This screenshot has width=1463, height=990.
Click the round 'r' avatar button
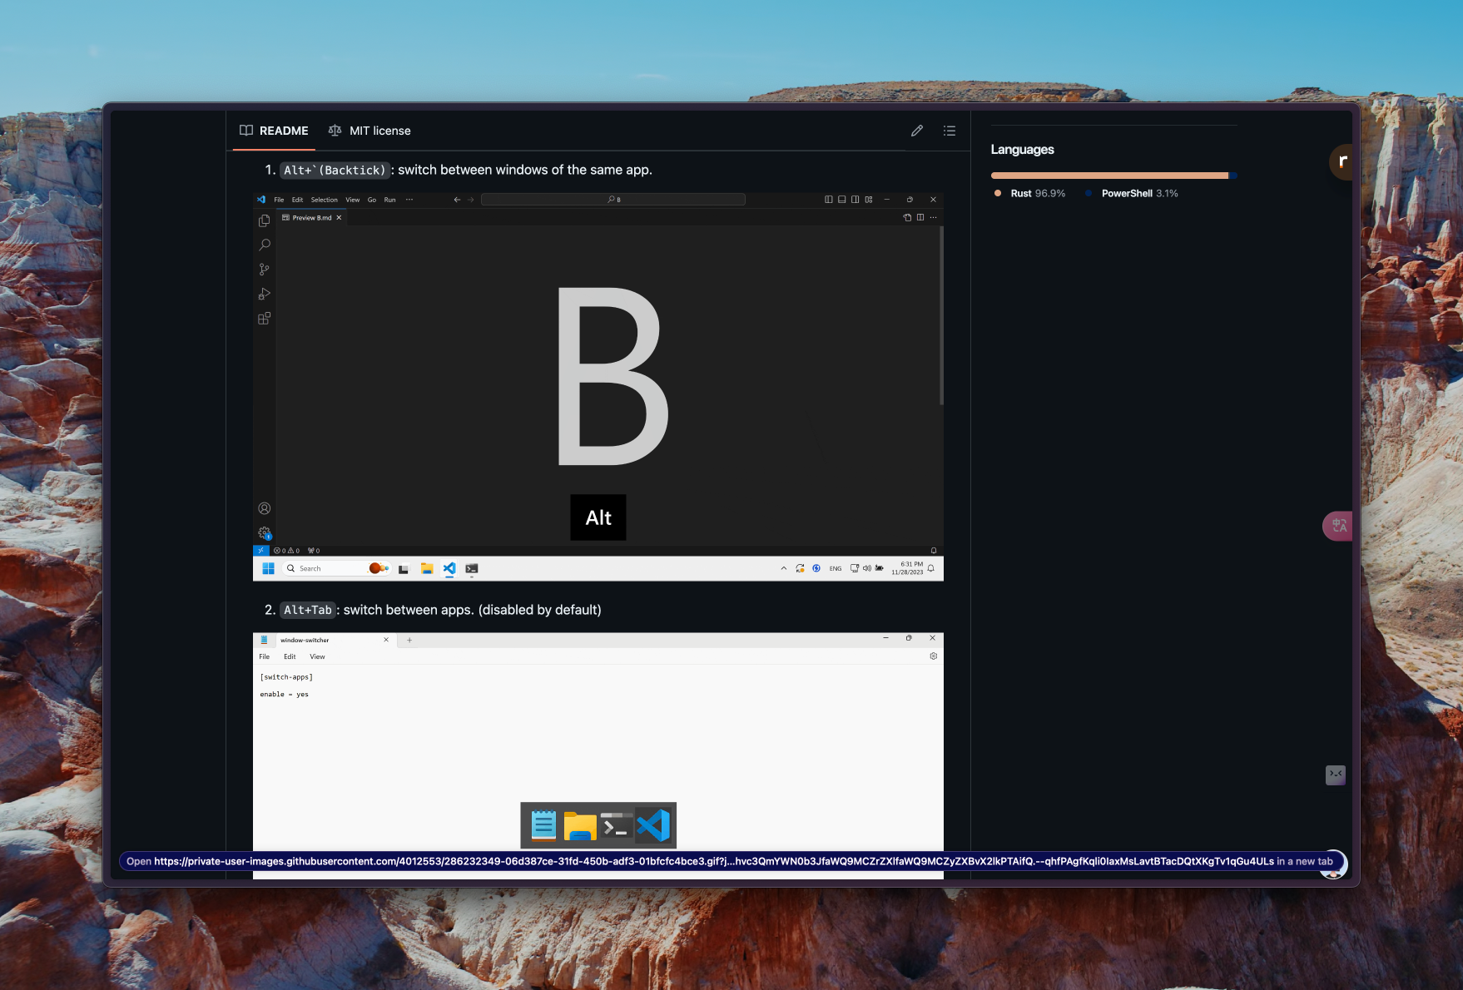click(x=1341, y=161)
